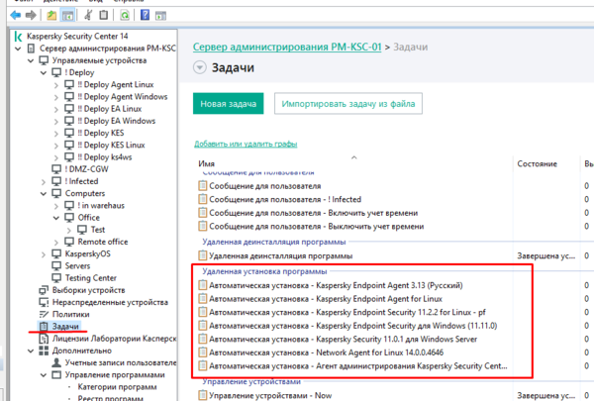Expand the !! Deploy Agent Linux group
Viewport: 594px width, 401px height.
56,85
